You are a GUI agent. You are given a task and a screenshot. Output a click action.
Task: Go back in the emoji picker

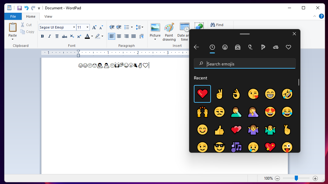[196, 47]
